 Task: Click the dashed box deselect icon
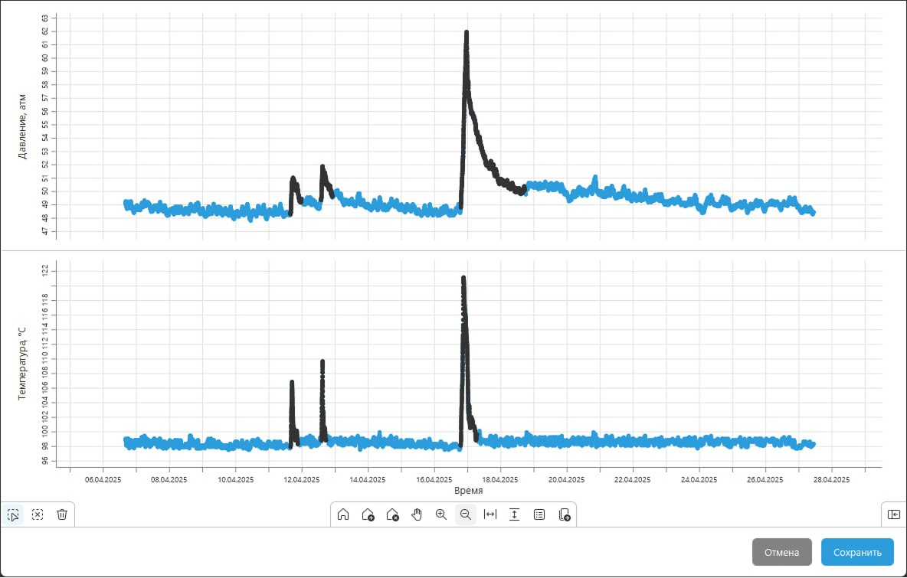coord(38,514)
